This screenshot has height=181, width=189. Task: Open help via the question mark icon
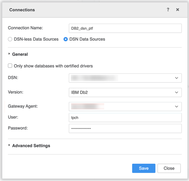point(168,10)
